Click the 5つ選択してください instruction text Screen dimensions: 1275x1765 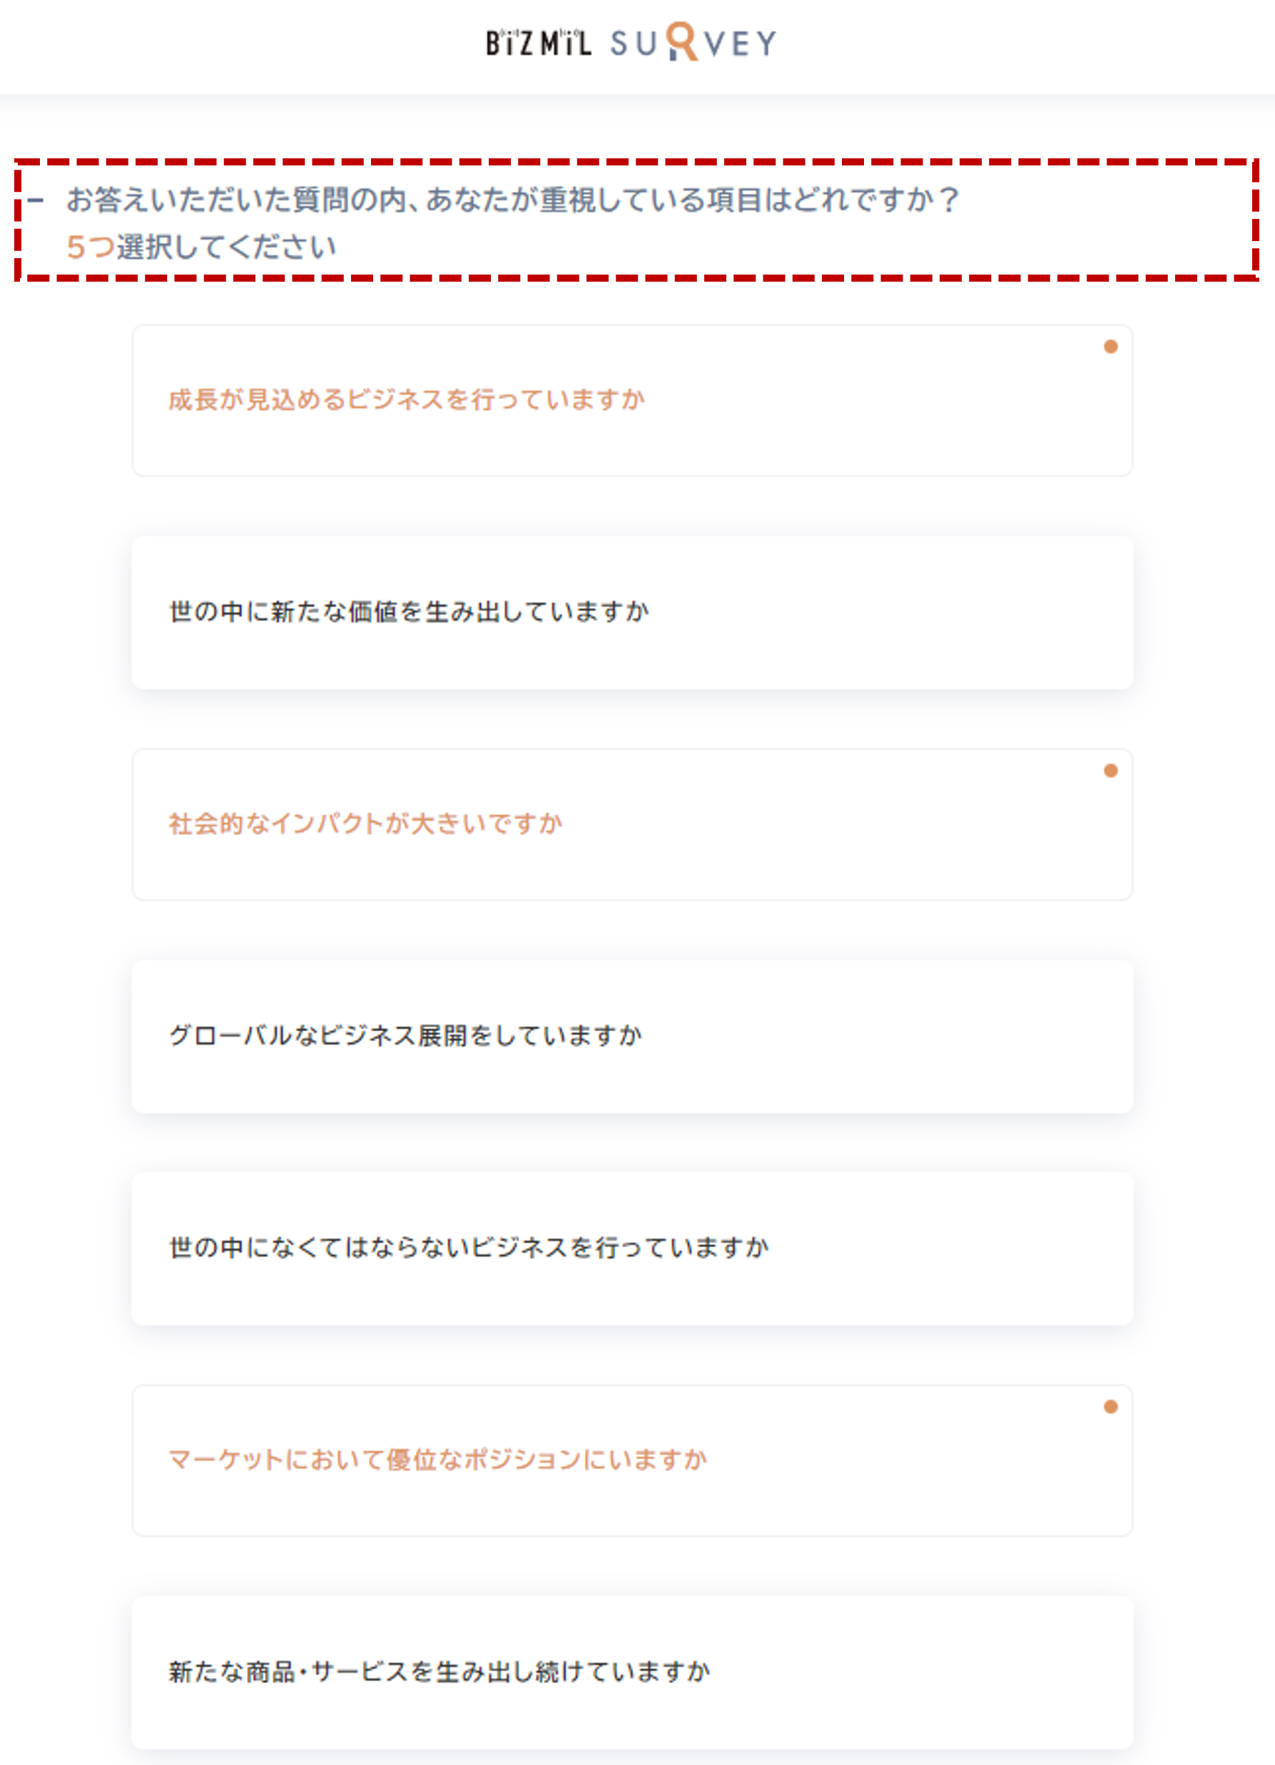click(x=200, y=247)
